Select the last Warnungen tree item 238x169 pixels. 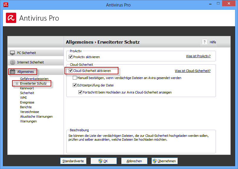pos(28,121)
